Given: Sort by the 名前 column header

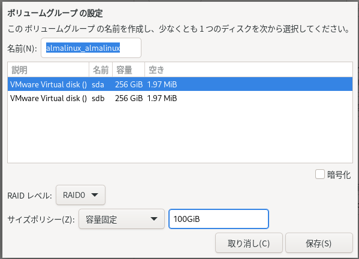Looking at the screenshot, I should click(101, 70).
